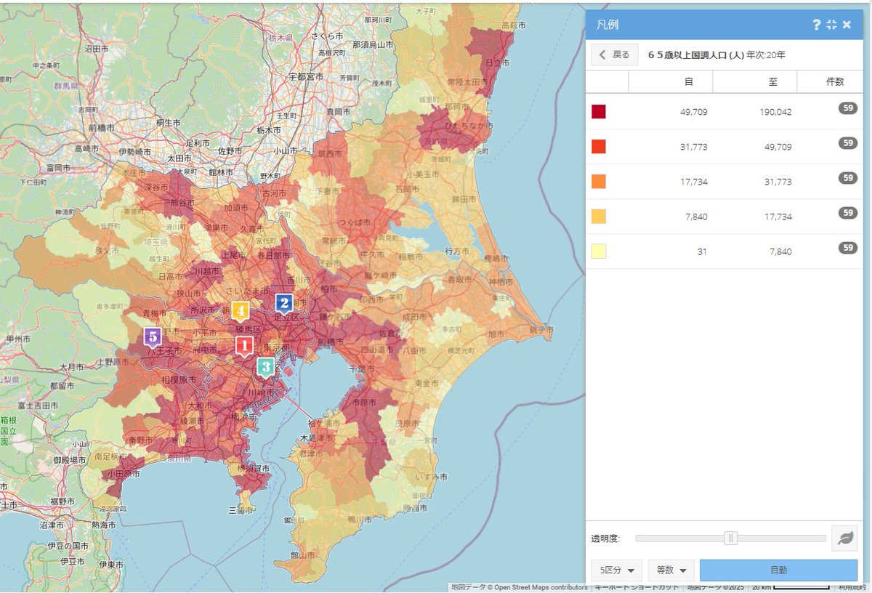The height and width of the screenshot is (593, 872).
Task: Collapse the 凡例 panel using the shrink icon
Action: (x=831, y=25)
